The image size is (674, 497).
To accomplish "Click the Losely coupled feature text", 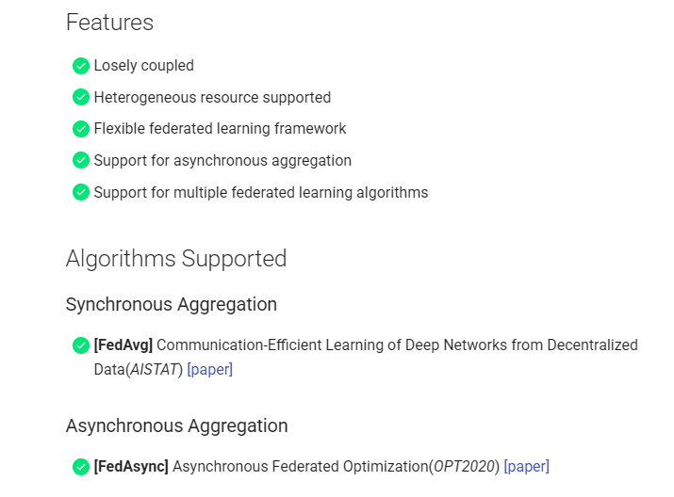I will 144,66.
